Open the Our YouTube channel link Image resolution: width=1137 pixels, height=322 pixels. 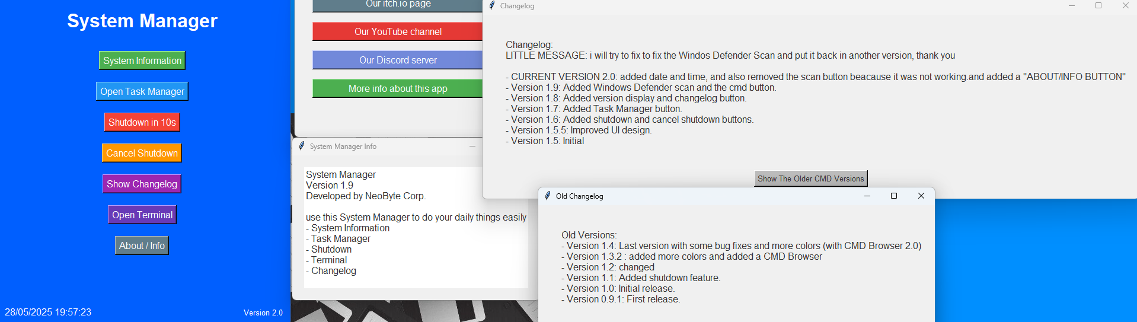[x=398, y=31]
